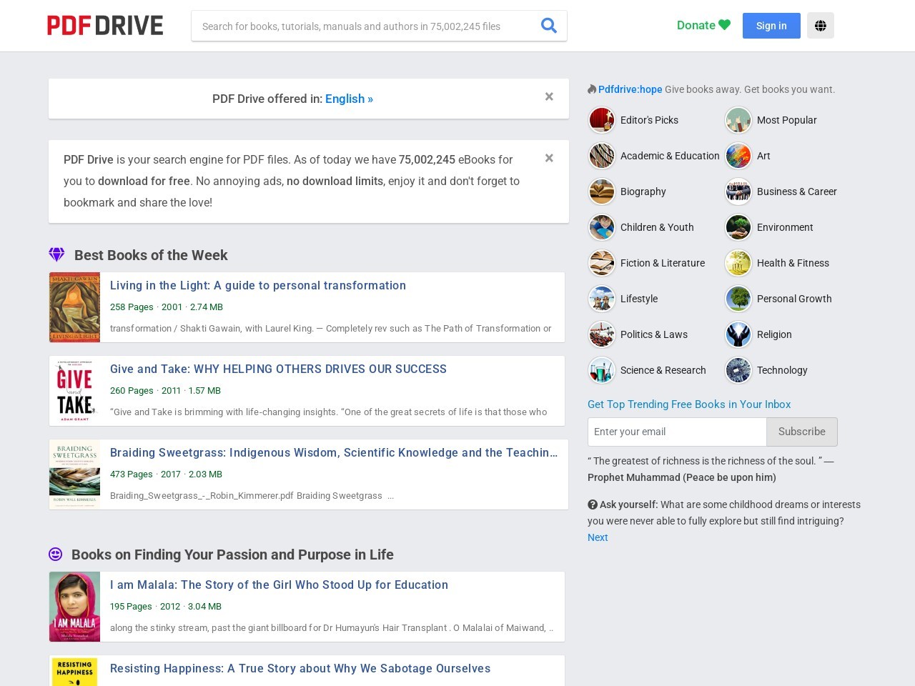The width and height of the screenshot is (915, 686).
Task: Click the Resisting Happiness cover thumbnail
Action: click(x=74, y=671)
